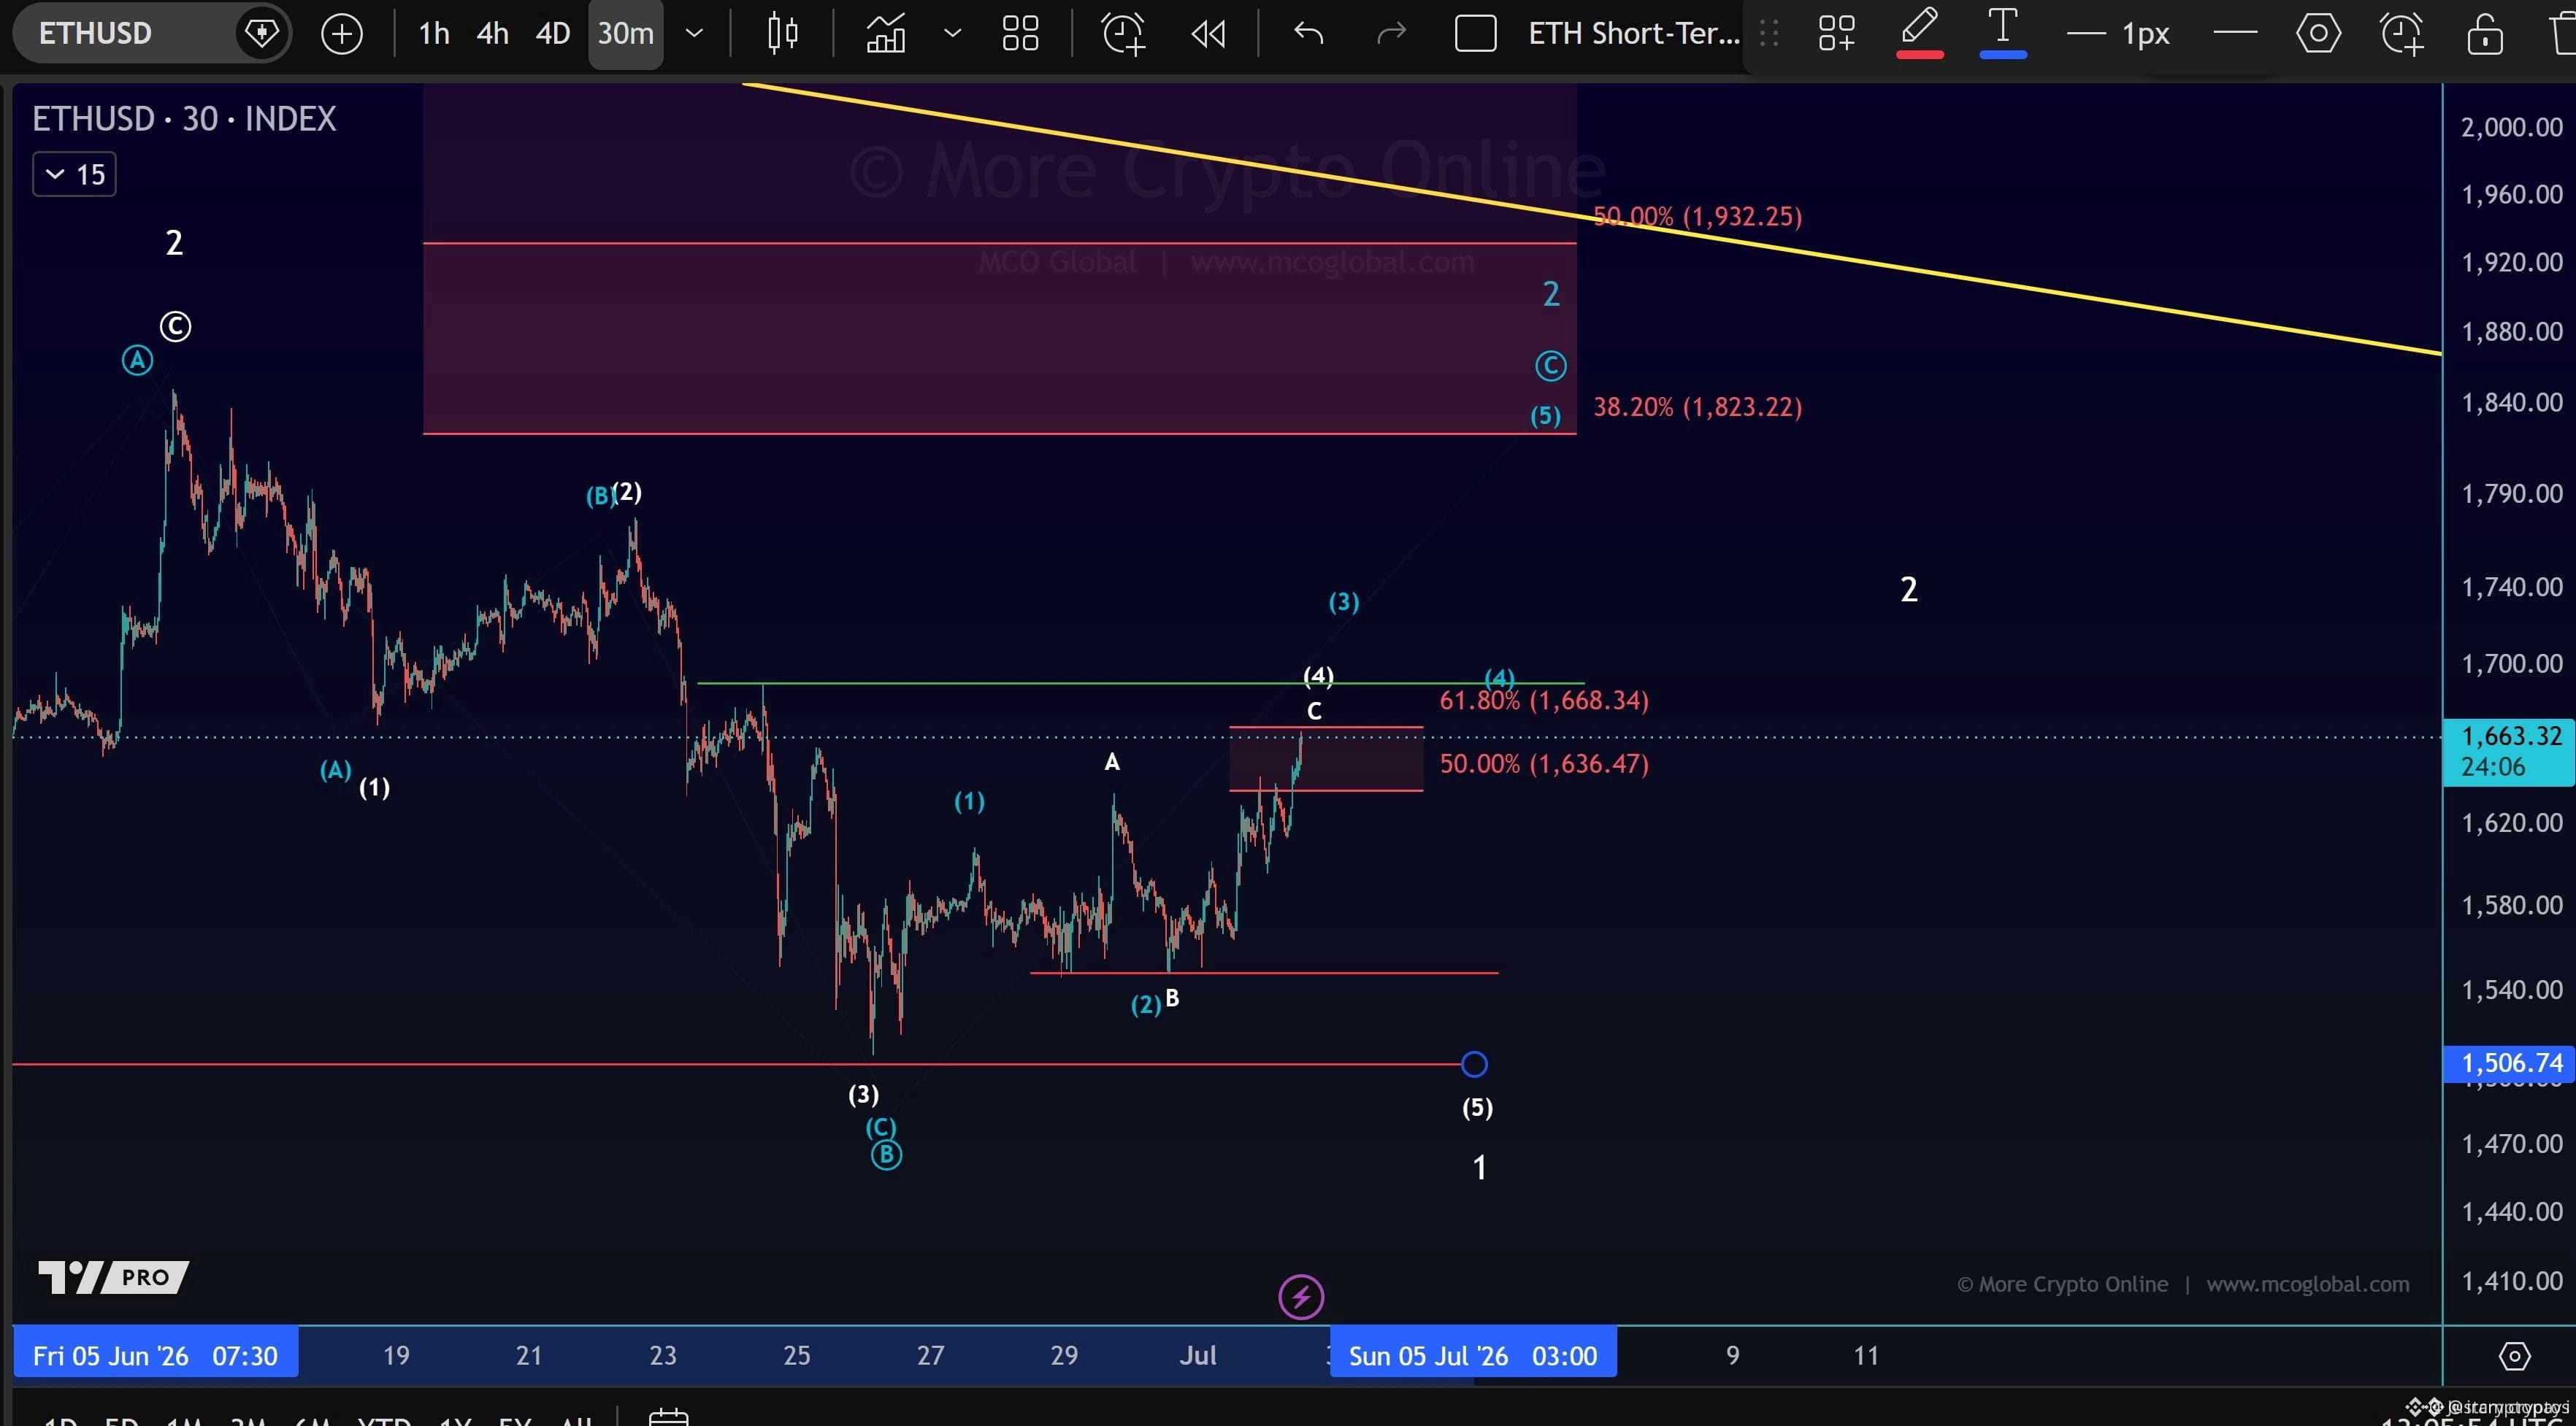Toggle lock on the selected drawing

coord(2484,34)
